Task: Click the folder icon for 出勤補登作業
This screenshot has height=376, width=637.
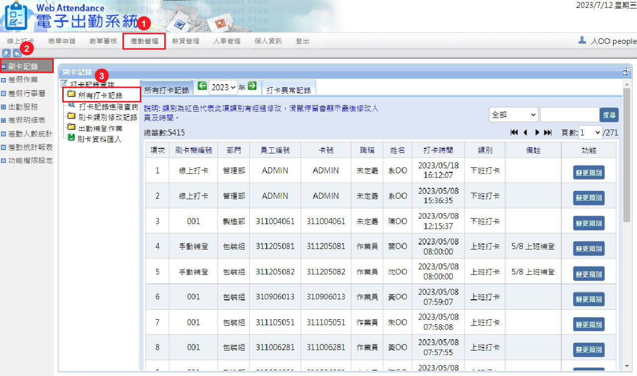Action: 71,127
